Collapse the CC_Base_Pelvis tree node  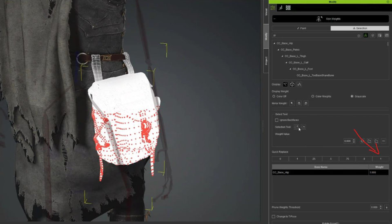278,50
